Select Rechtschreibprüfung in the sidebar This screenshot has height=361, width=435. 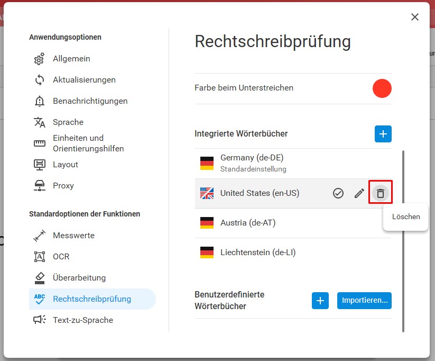92,299
